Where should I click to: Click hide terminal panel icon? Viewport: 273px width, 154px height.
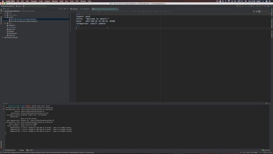(x=269, y=104)
